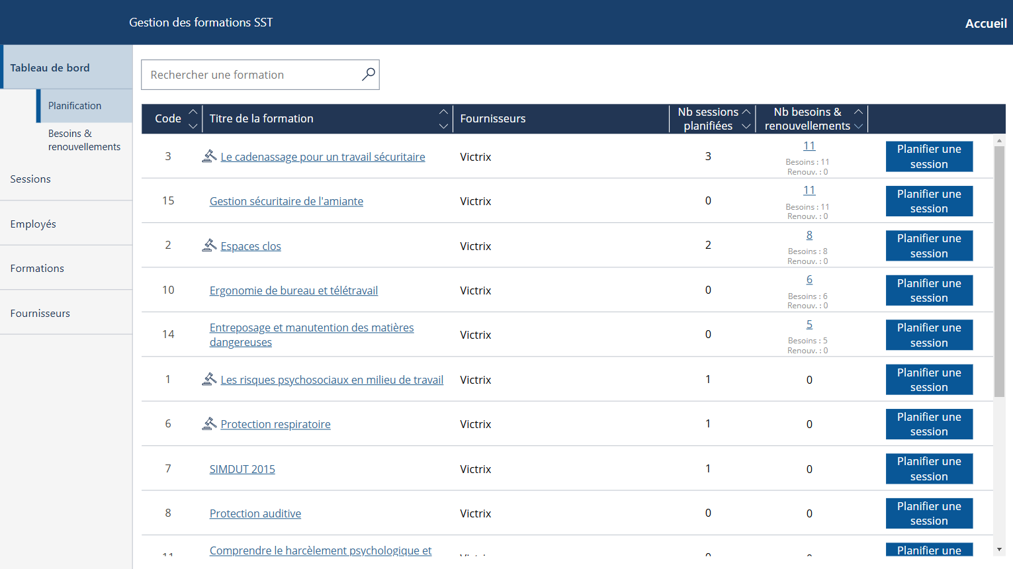
Task: Select Planification submenu item
Action: 85,106
